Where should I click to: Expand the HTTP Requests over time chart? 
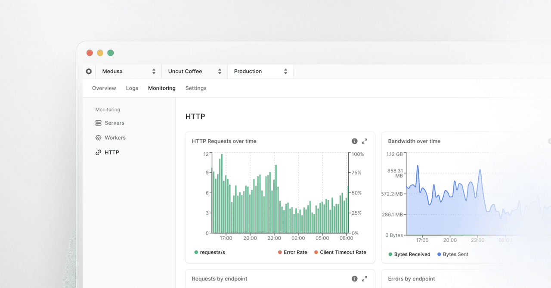click(x=365, y=141)
